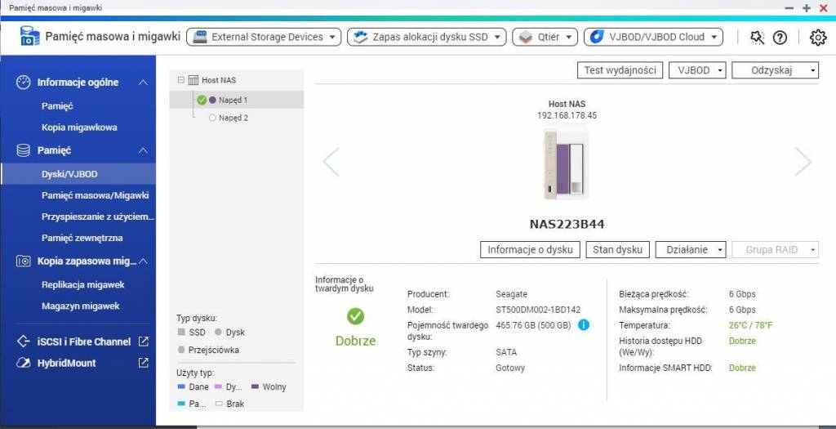The image size is (836, 429).
Task: Open HybridMount external link icon
Action: click(x=144, y=363)
